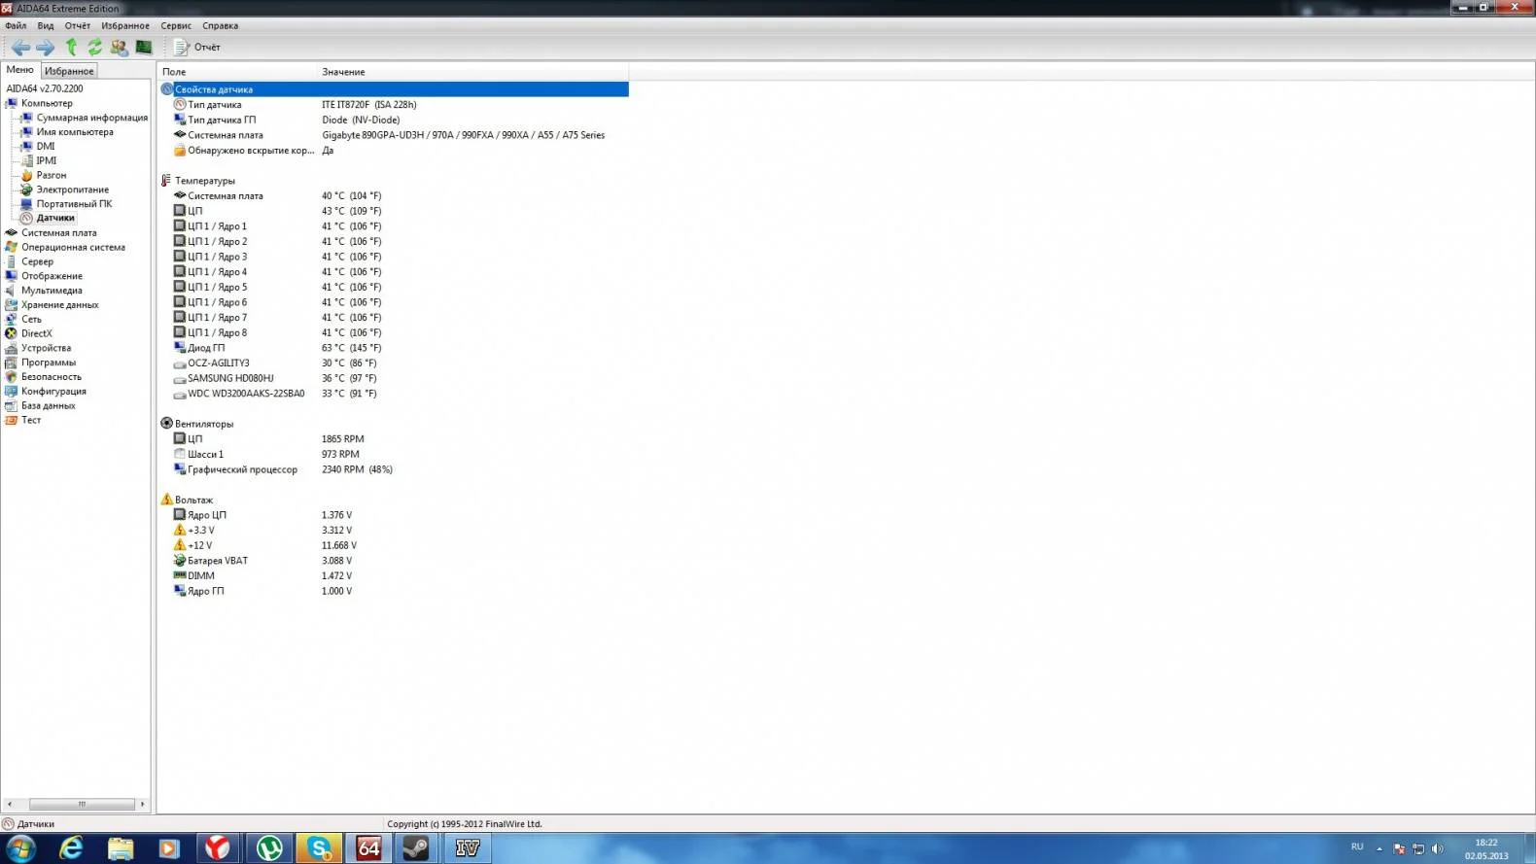Click the DMI tree item icon
1536x864 pixels.
tap(27, 147)
